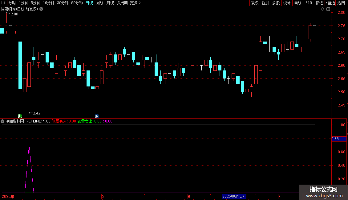Switch to 分时 view
348x200 pixels.
click(12, 3)
